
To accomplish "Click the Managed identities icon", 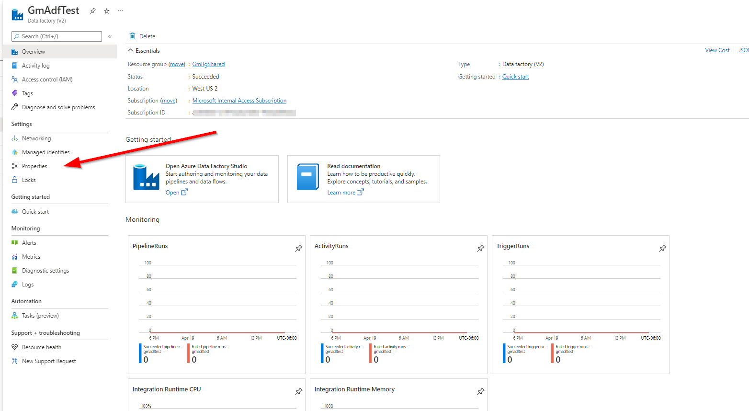I will point(15,152).
